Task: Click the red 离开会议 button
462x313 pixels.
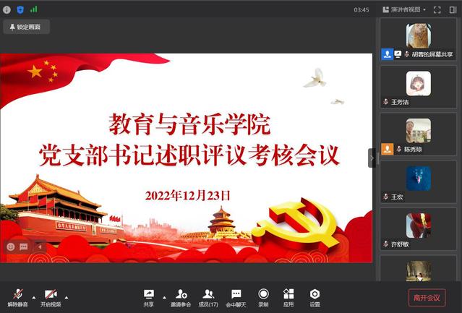Action: tap(427, 298)
